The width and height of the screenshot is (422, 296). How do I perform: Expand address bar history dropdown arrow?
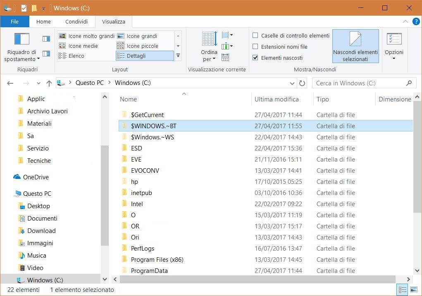click(x=293, y=83)
